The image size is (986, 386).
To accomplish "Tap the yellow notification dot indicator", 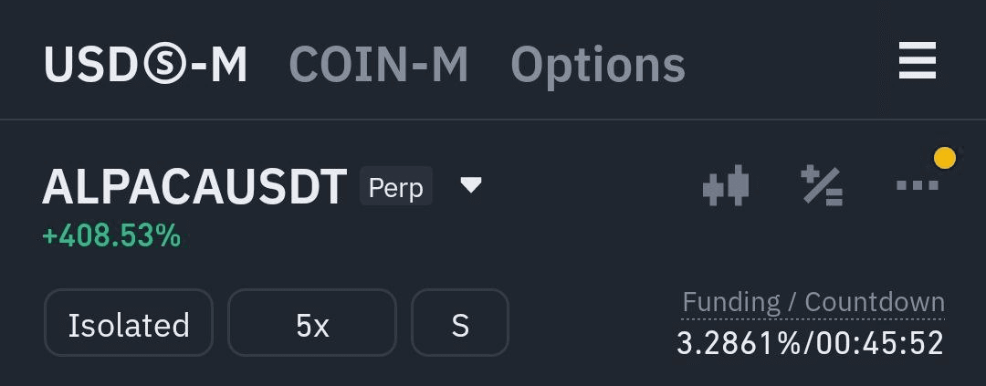I will pyautogui.click(x=945, y=158).
